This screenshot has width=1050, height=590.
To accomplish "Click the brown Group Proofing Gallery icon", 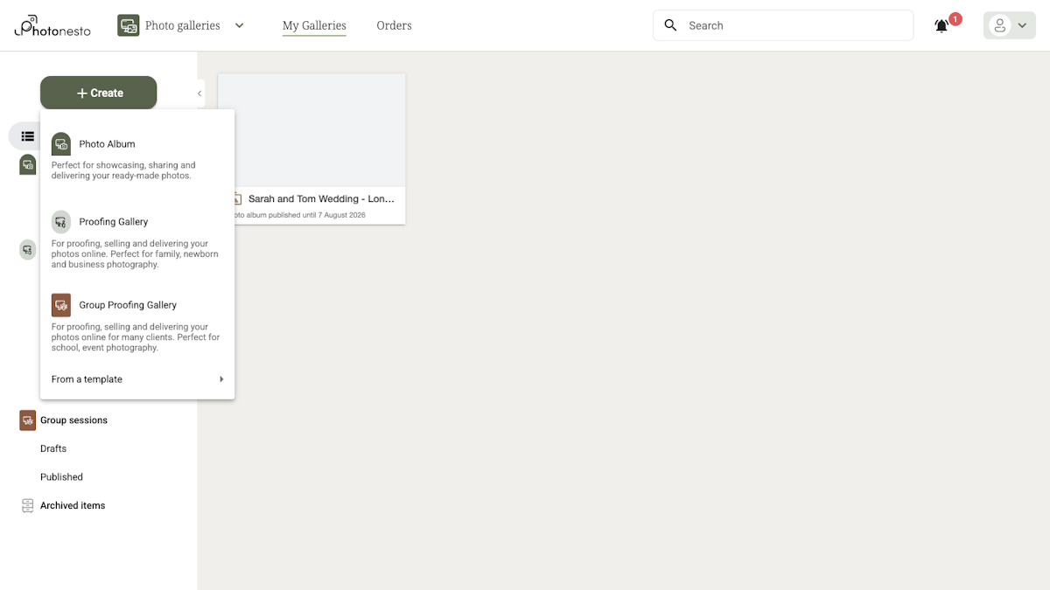I will [61, 305].
